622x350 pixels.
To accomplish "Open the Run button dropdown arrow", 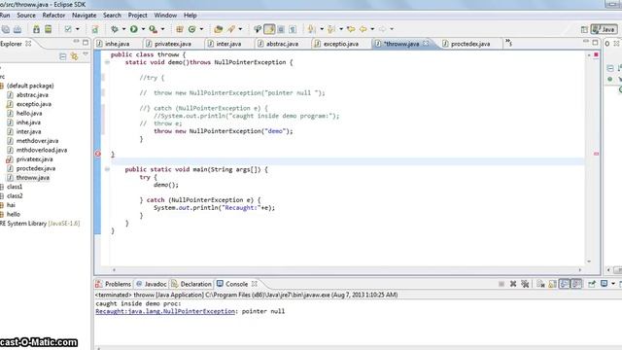I will [143, 29].
